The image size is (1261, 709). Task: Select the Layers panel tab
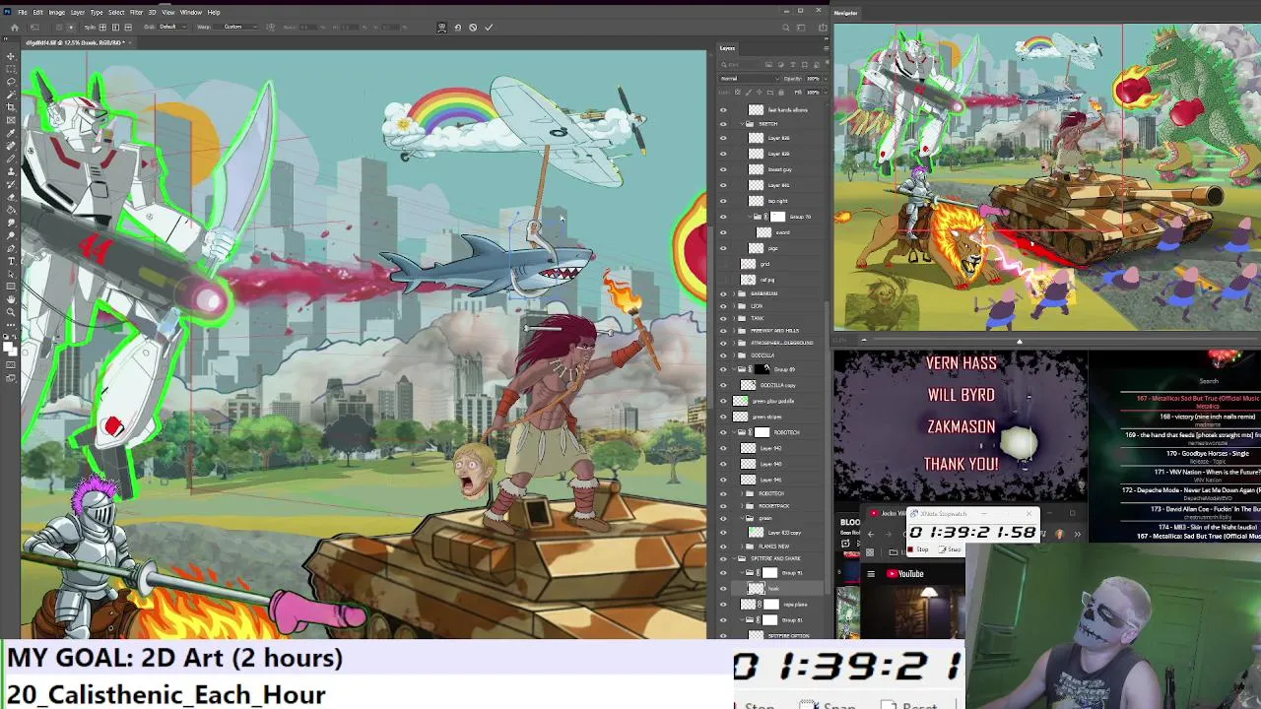(727, 48)
